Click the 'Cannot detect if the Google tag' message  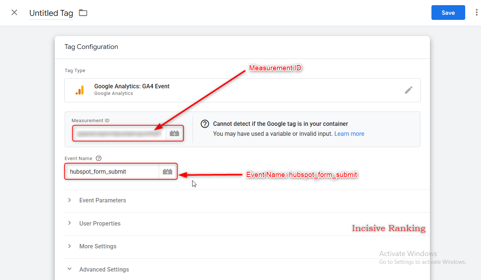[280, 124]
